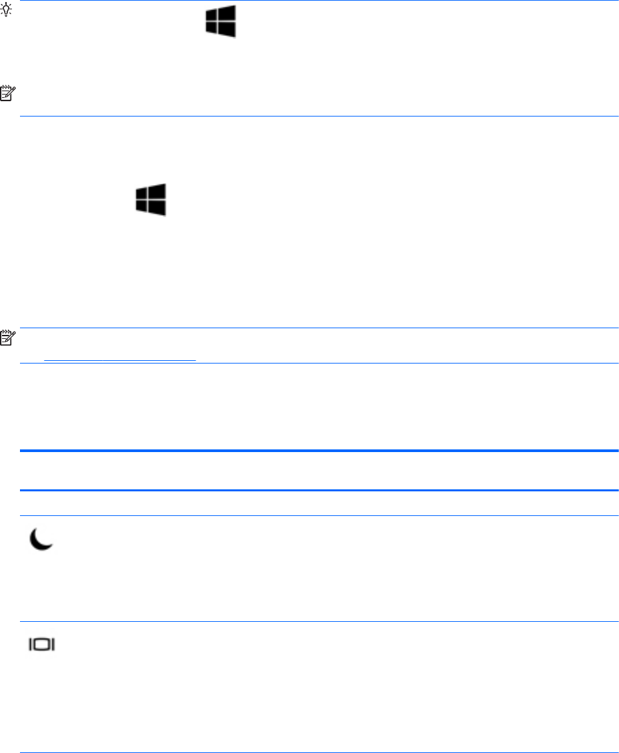Click the thin line separating moon and display rows

(x=319, y=621)
